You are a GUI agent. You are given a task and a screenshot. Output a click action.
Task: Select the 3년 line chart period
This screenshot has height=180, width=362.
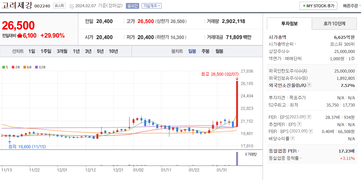[x=88, y=51]
